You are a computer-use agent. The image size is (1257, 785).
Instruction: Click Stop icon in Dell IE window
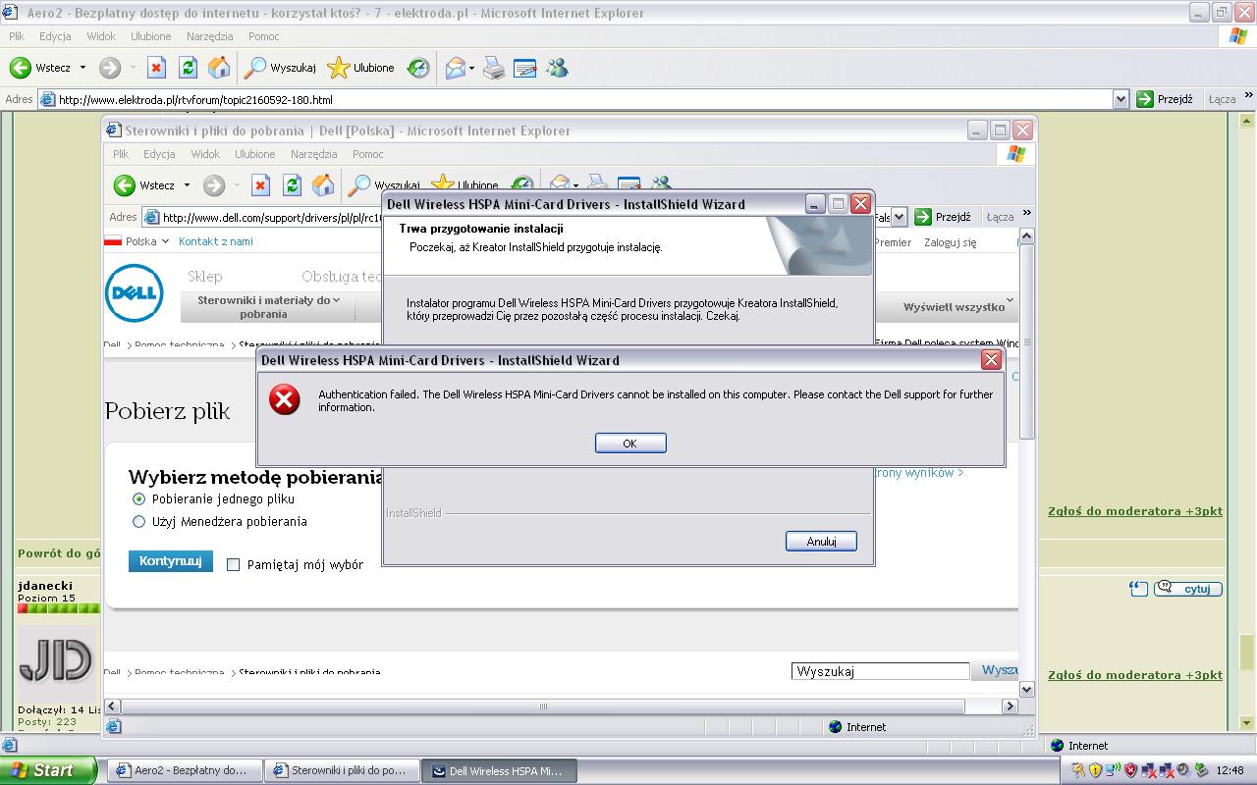click(x=260, y=185)
